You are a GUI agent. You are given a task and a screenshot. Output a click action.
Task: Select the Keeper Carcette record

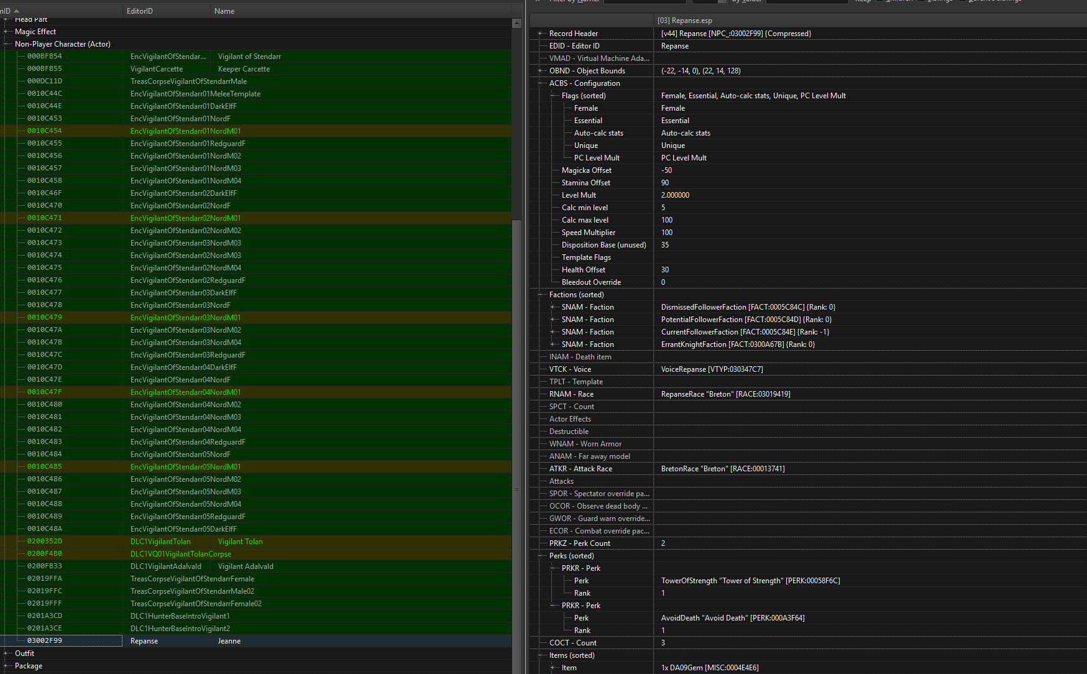point(244,69)
